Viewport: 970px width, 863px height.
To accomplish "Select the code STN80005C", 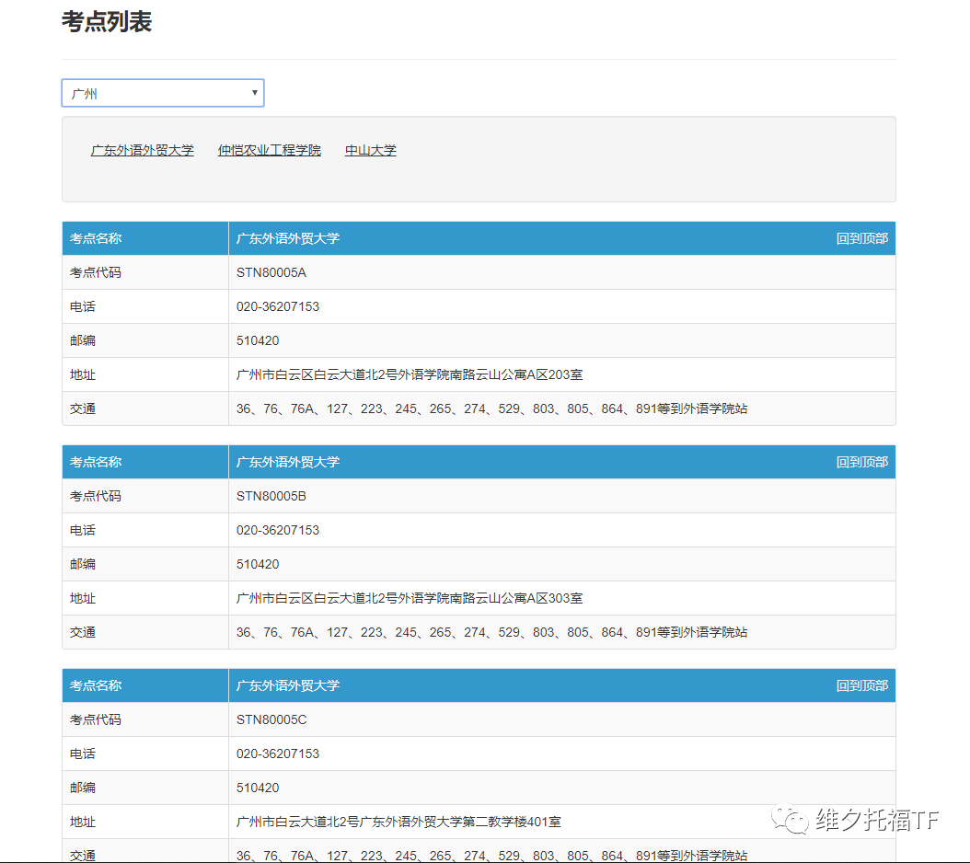I will click(x=271, y=719).
